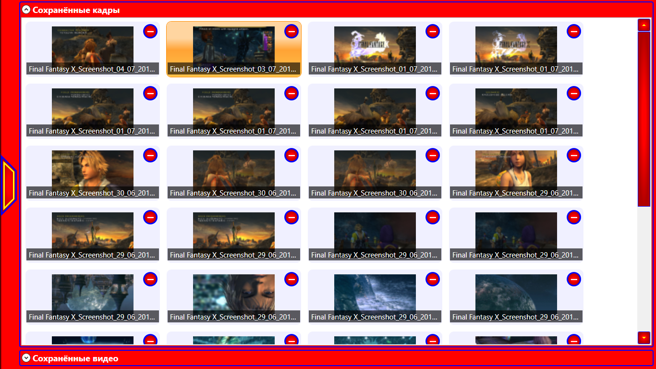
Task: Delete the highlighted Screenshot_03_07 frame
Action: (x=292, y=31)
